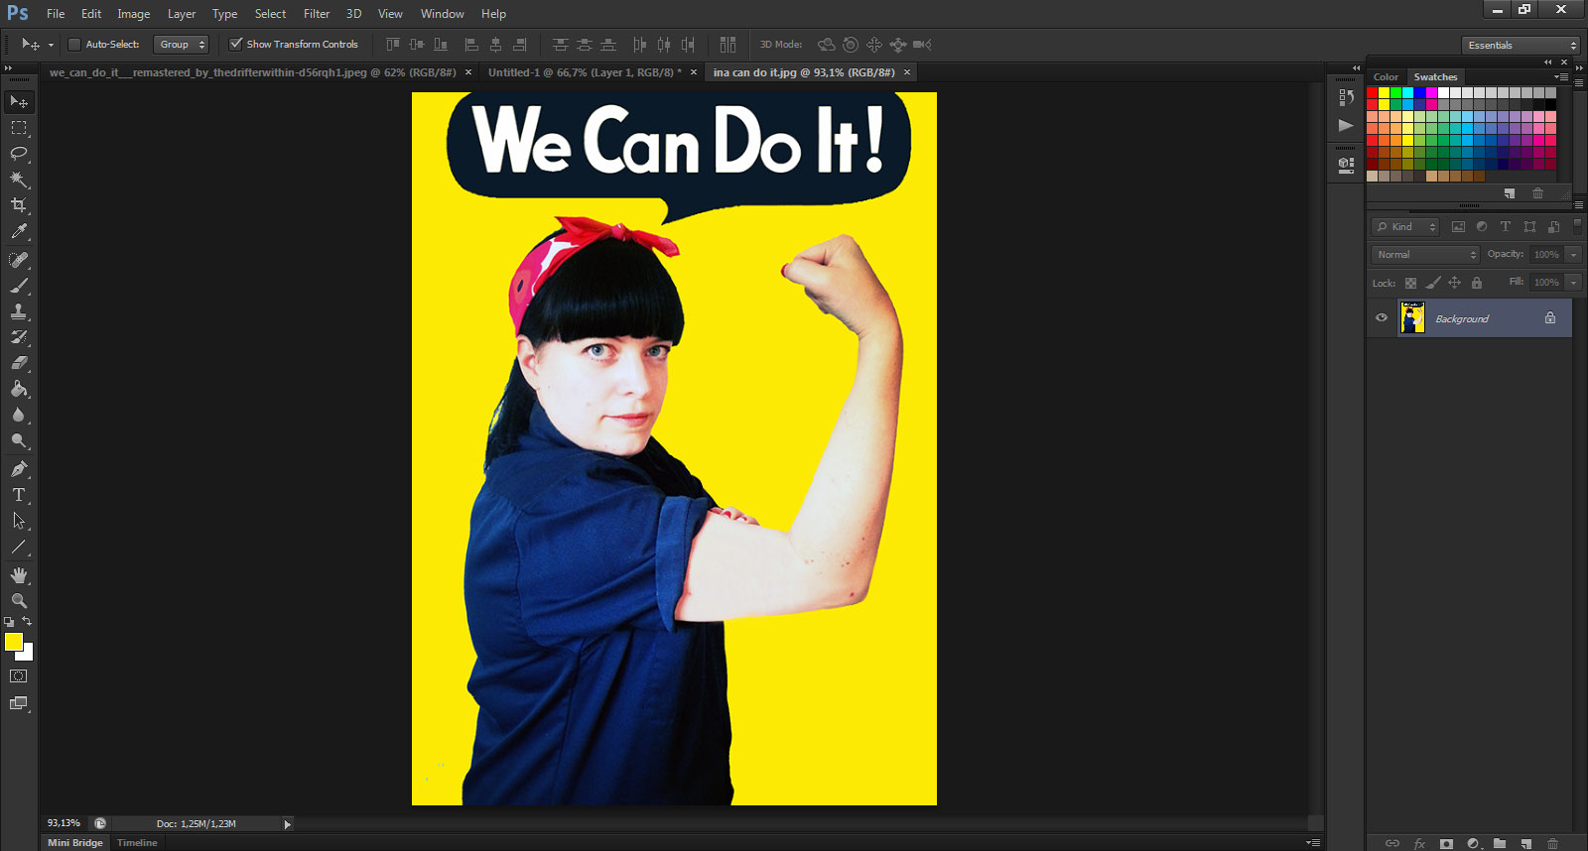Select the Line shape tool
The image size is (1588, 851).
point(19,547)
